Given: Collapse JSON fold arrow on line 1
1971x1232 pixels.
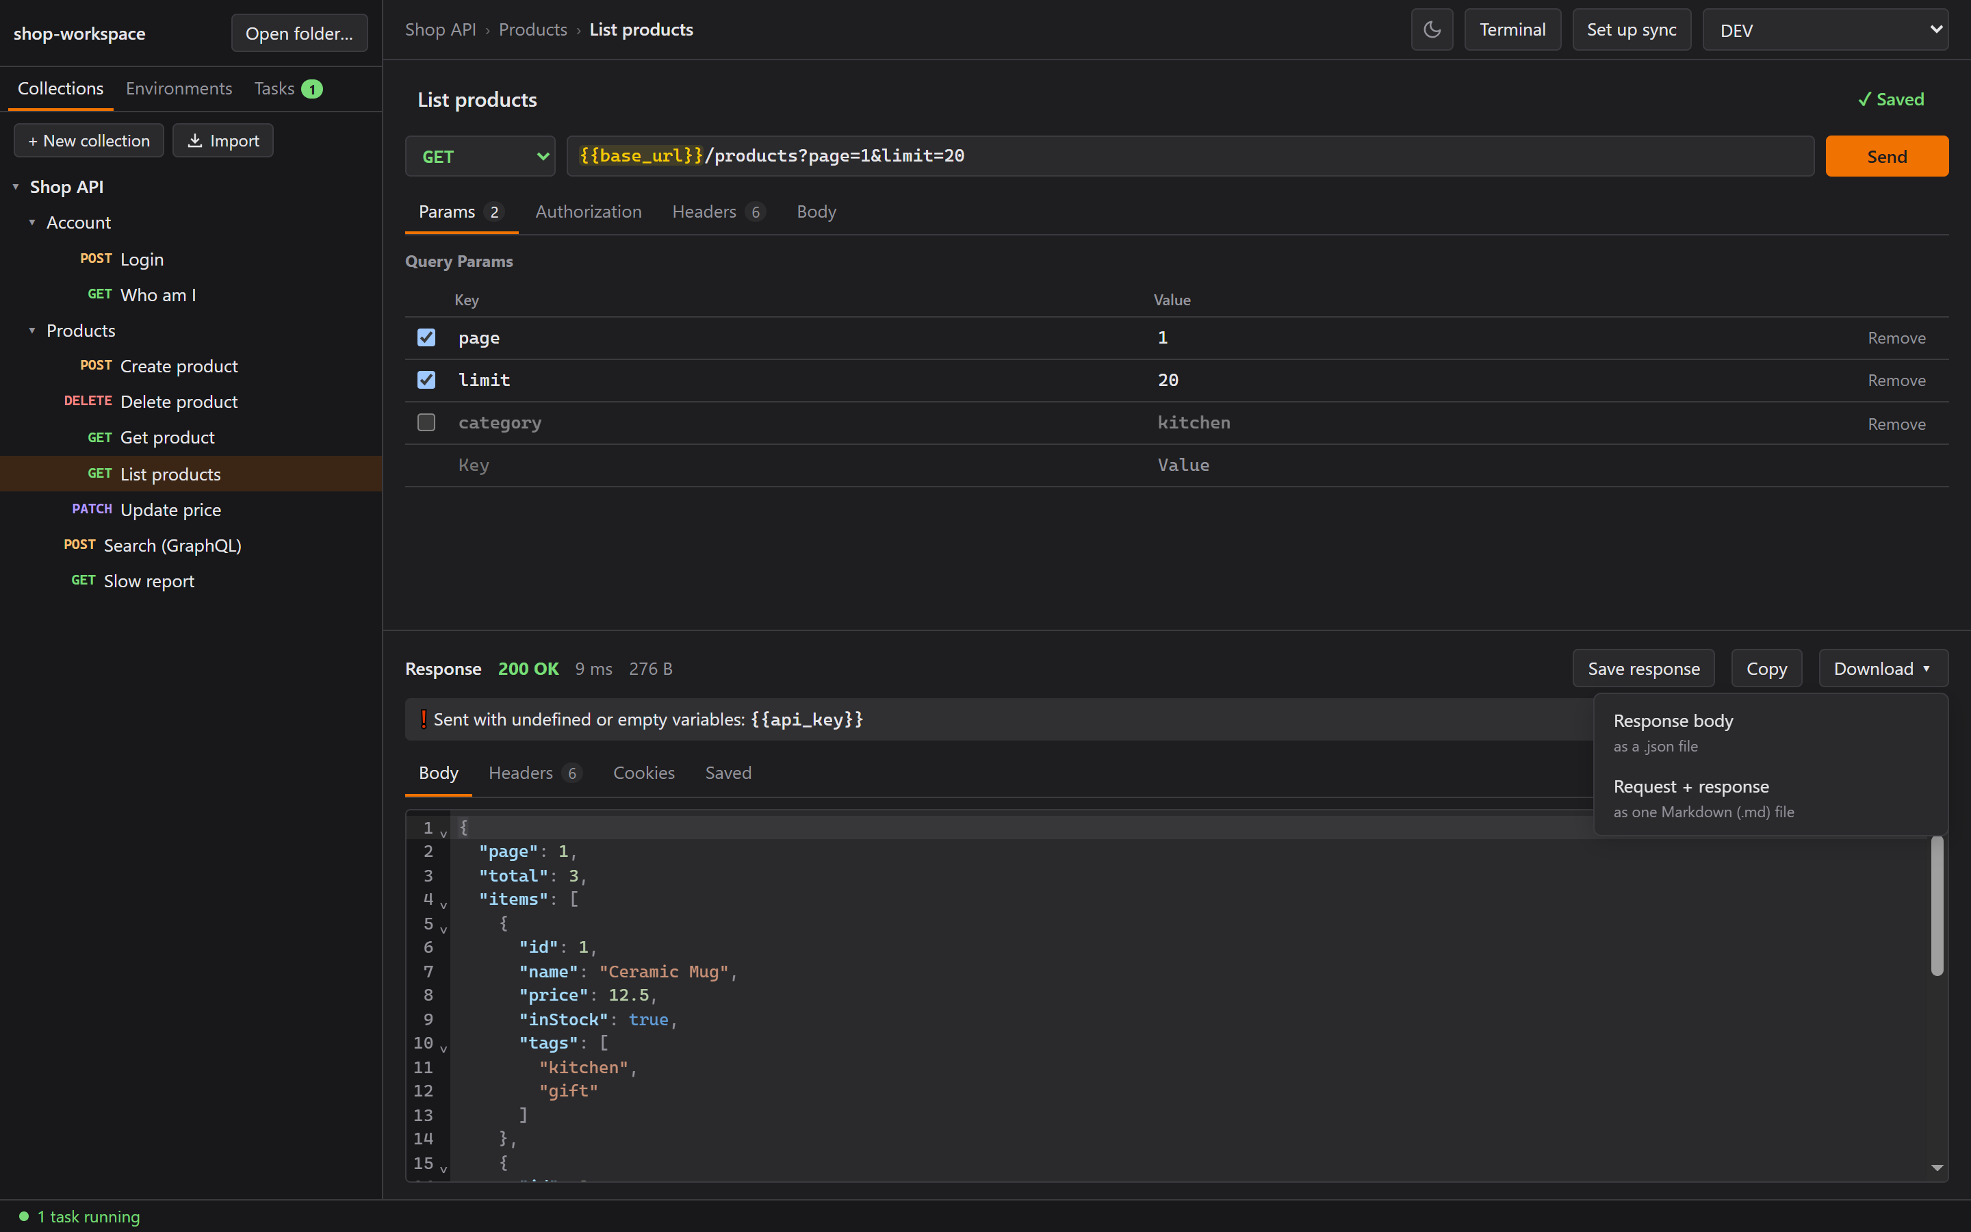Looking at the screenshot, I should 443,834.
